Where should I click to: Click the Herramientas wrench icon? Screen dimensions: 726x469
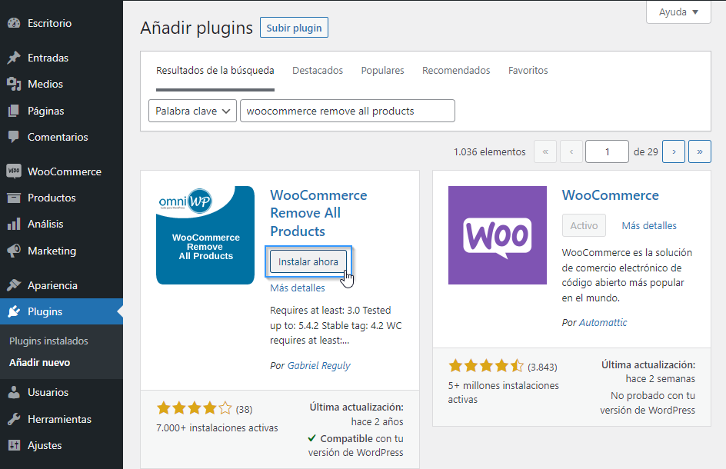[x=14, y=419]
